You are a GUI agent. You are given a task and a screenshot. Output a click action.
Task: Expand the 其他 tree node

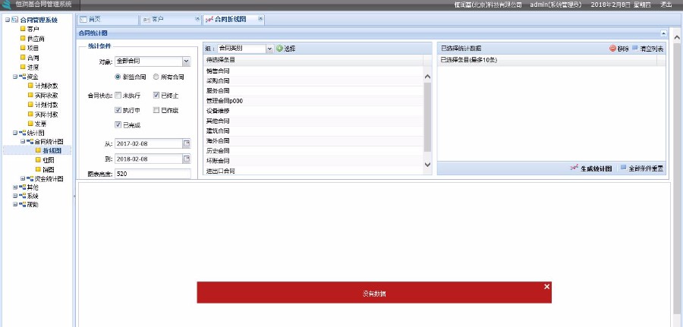tap(15, 187)
